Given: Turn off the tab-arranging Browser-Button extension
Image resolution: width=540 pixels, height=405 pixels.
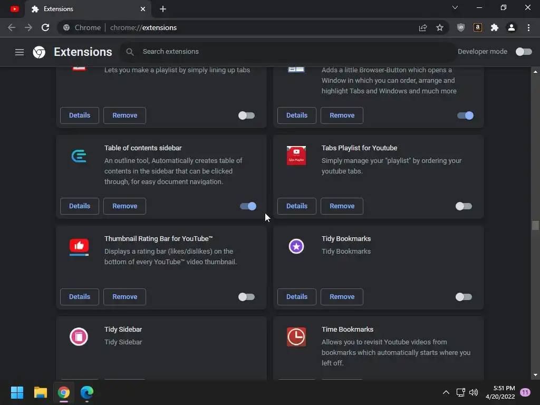Looking at the screenshot, I should (x=465, y=115).
